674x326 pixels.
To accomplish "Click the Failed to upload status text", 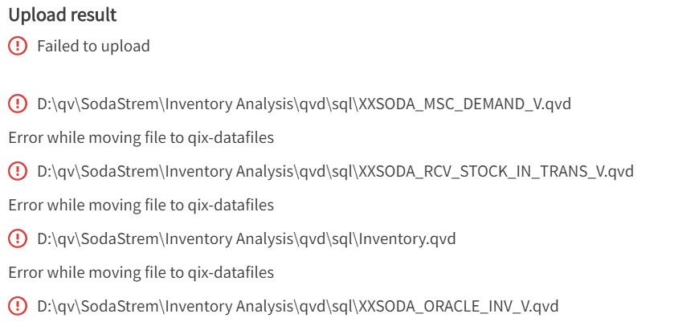I will 93,47.
